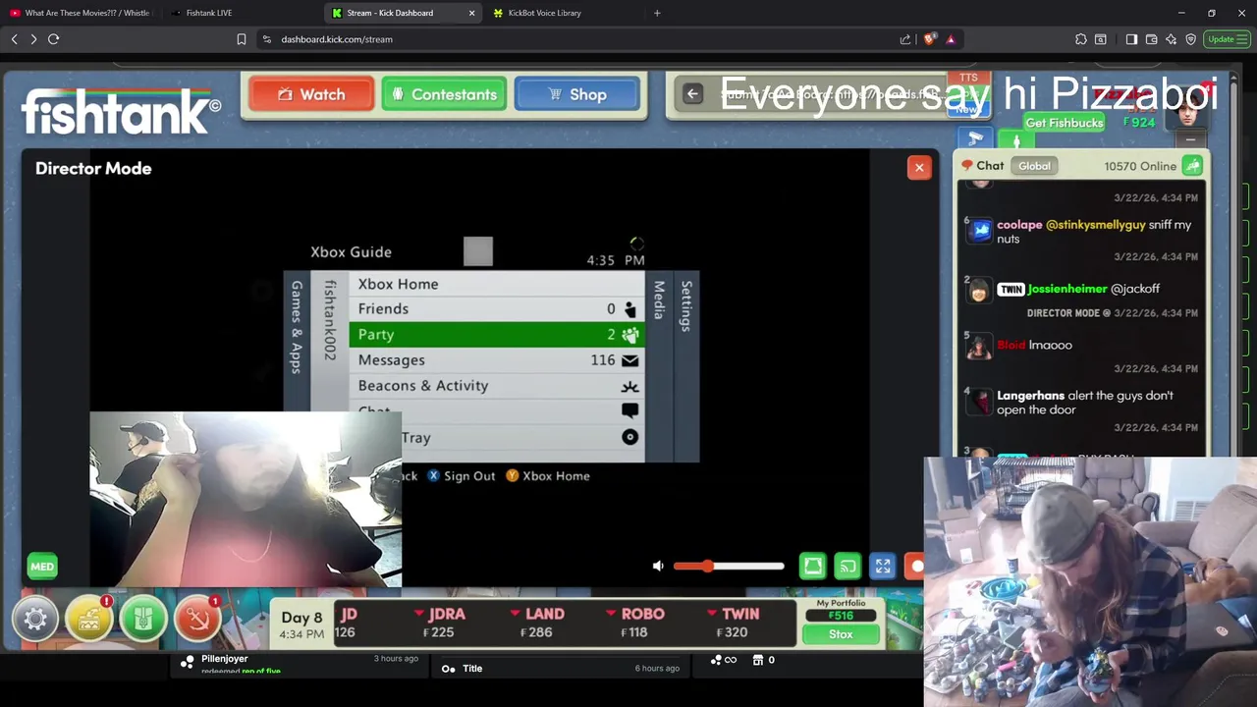Select the New tab under TTS

968,109
